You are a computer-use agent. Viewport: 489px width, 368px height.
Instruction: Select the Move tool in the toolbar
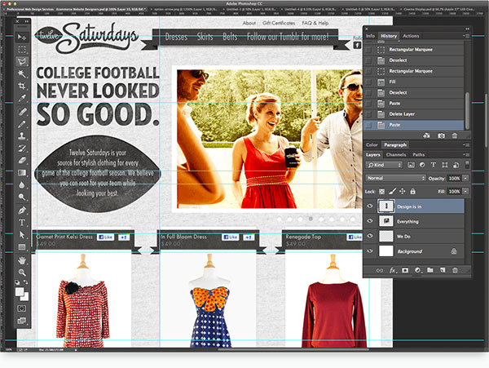pyautogui.click(x=23, y=38)
